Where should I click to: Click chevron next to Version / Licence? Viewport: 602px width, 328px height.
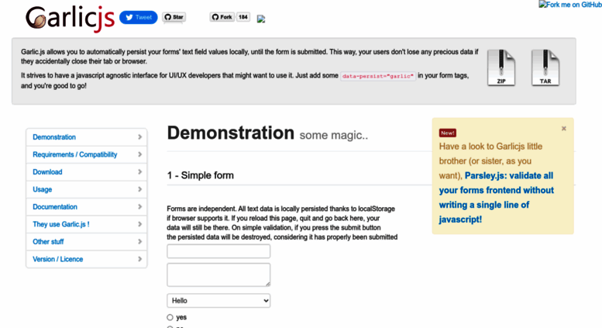139,259
